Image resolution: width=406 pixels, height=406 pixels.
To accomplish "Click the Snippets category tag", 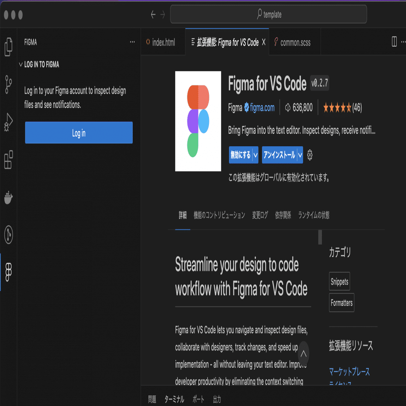I will point(340,281).
